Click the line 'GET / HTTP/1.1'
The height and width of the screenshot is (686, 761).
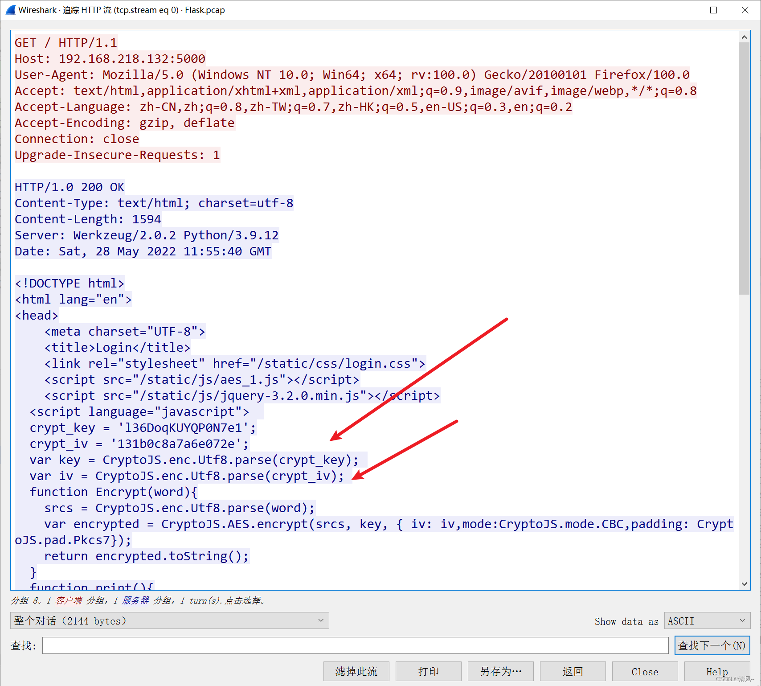pos(66,43)
